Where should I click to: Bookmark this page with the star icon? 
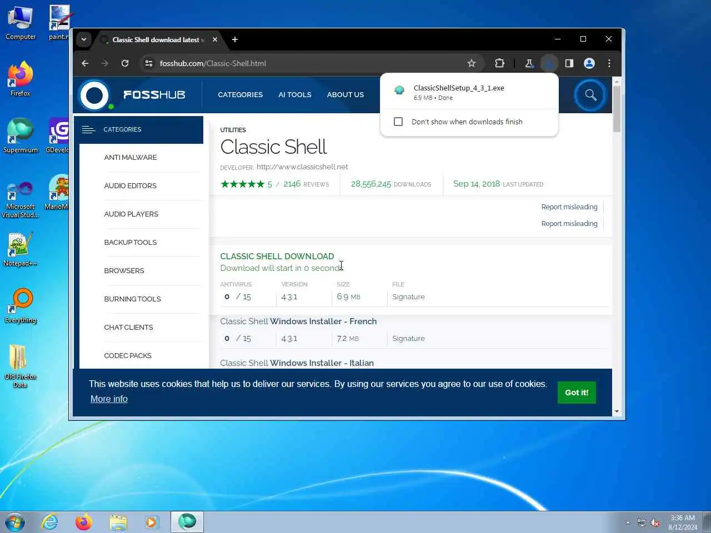tap(472, 63)
